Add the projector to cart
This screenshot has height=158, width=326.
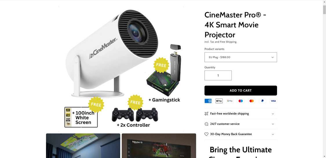coord(241,90)
